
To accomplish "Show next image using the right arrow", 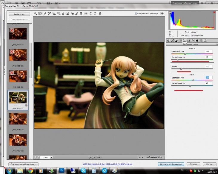I will [142, 157].
